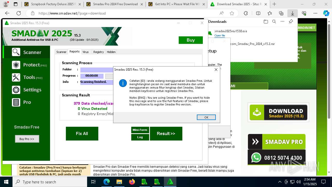The height and width of the screenshot is (187, 332).
Task: Click the Windows Start button
Action: point(6,182)
